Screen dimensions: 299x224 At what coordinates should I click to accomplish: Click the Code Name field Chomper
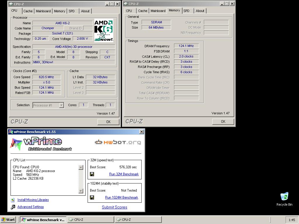[x=48, y=28]
